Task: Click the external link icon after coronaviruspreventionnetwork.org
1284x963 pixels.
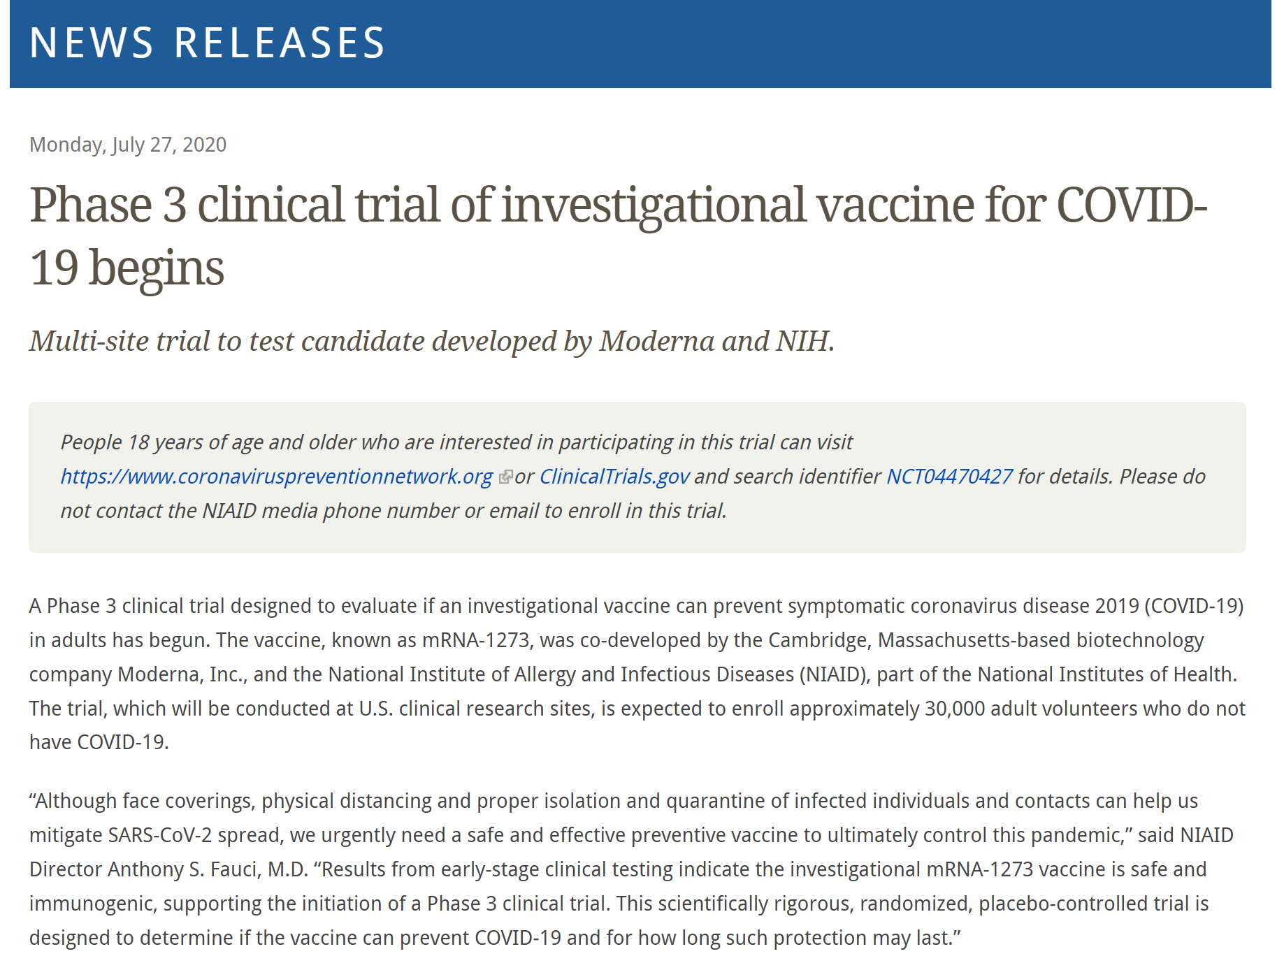Action: click(x=505, y=477)
